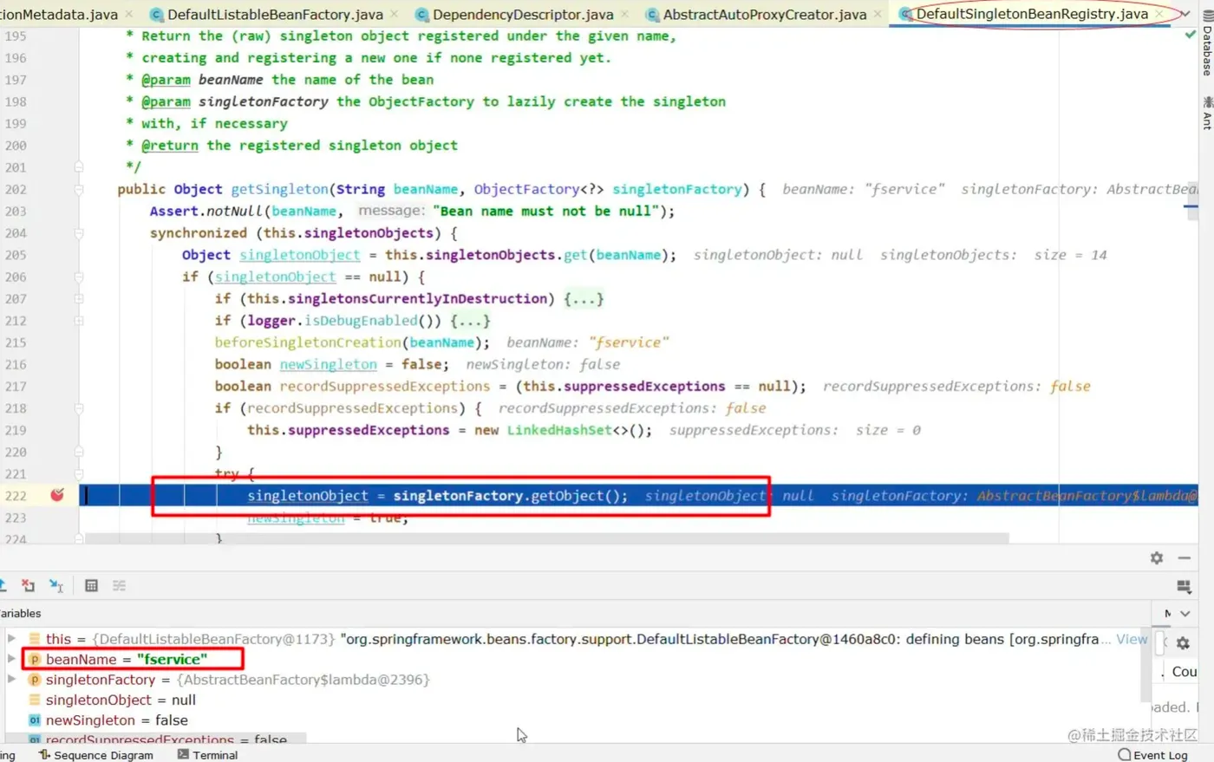Toggle code folding at line 202
The image size is (1214, 762).
pos(79,189)
